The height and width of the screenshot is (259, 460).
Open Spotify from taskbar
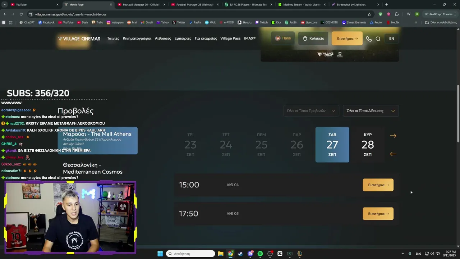coord(260,254)
